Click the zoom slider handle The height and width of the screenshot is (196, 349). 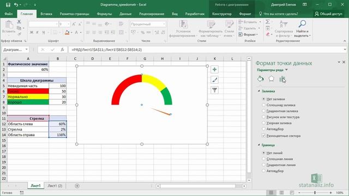pyautogui.click(x=315, y=193)
